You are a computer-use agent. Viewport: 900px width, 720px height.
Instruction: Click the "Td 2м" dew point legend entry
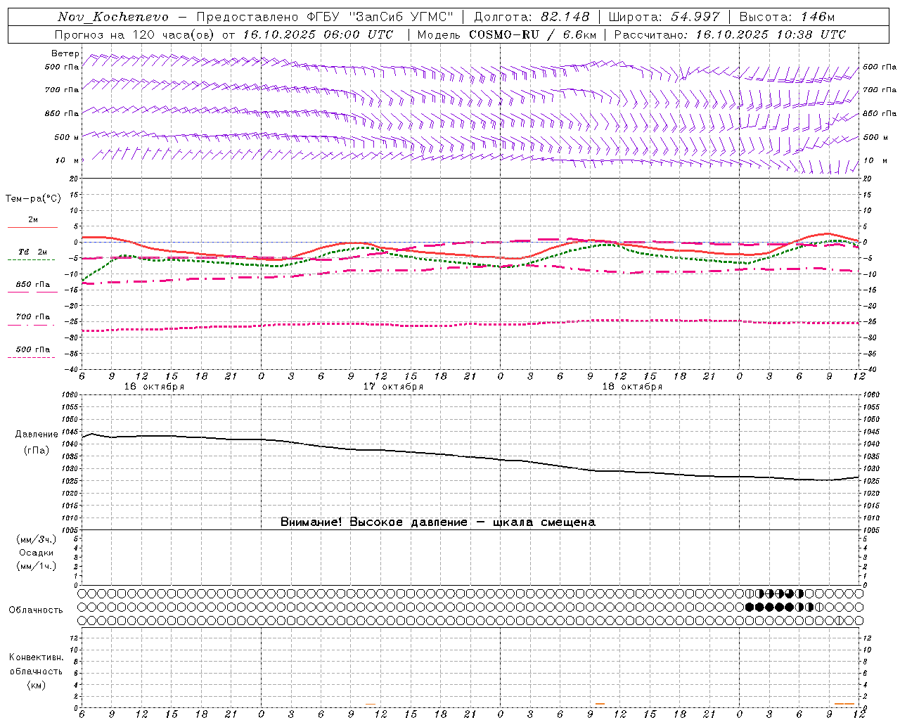pos(33,252)
